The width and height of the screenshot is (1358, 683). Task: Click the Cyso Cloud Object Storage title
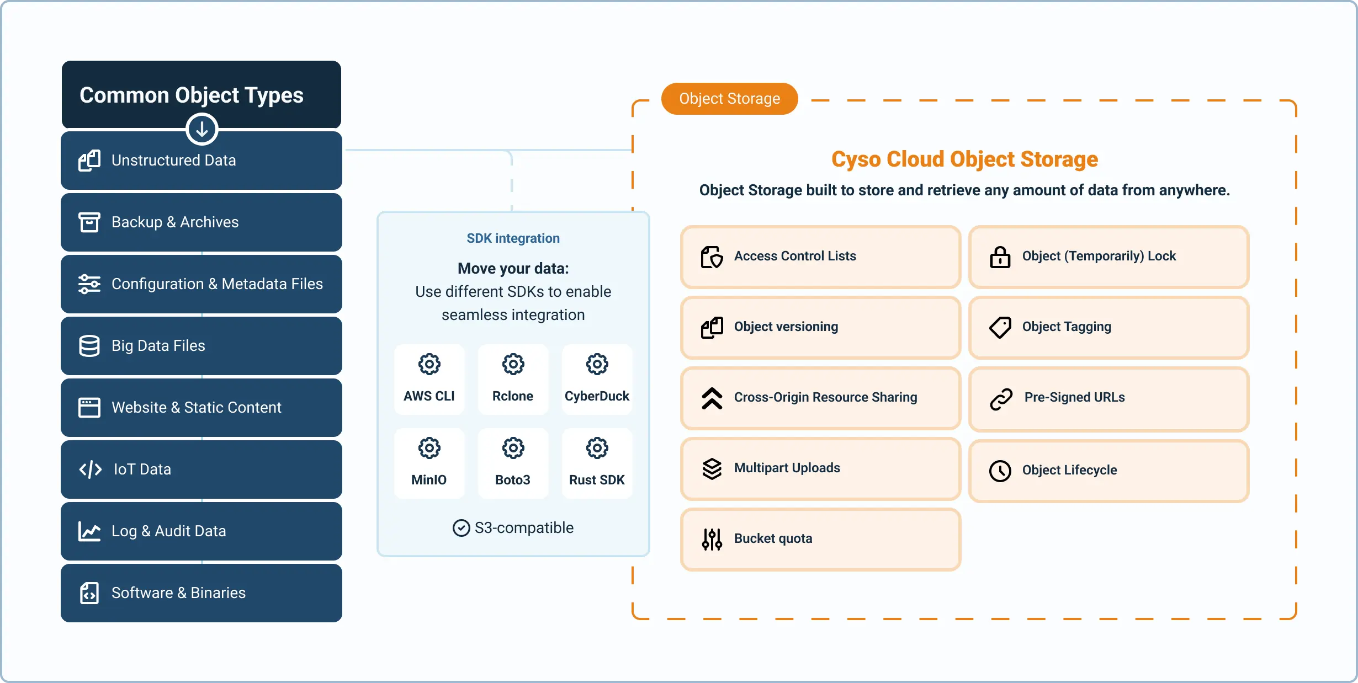click(965, 159)
